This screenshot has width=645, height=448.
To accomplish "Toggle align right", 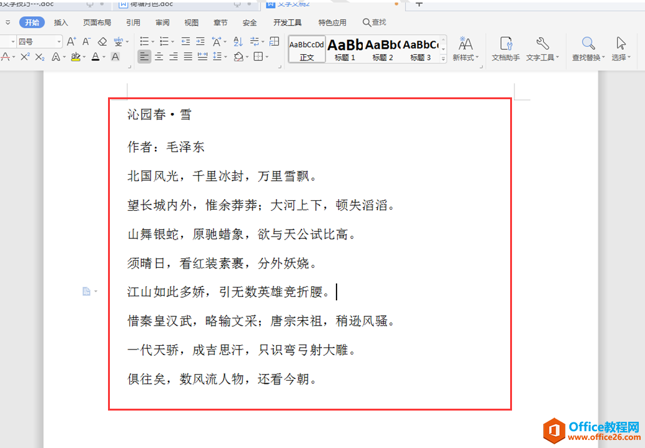I will (174, 57).
